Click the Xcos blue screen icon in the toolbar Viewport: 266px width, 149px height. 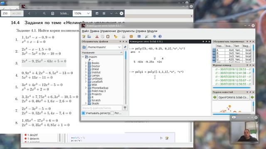pos(139,36)
